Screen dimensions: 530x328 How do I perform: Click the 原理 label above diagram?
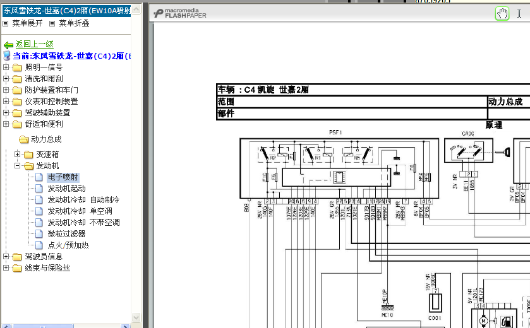(494, 125)
